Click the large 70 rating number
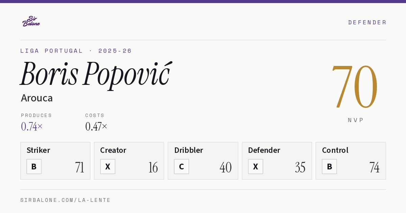406x213 pixels. (355, 86)
